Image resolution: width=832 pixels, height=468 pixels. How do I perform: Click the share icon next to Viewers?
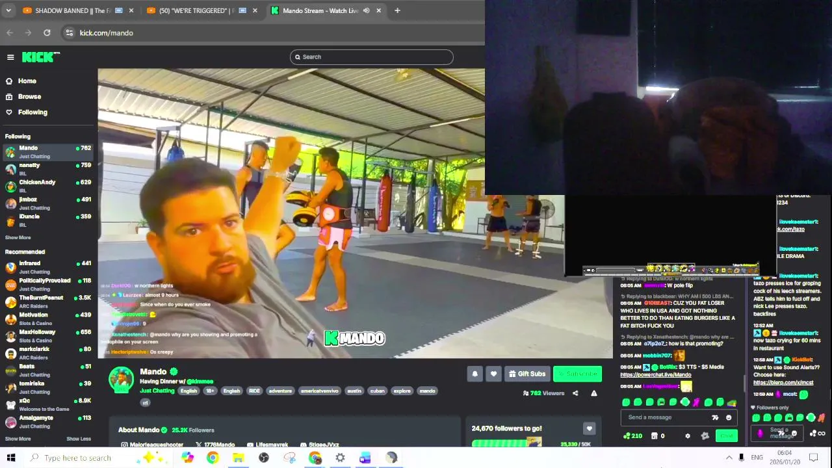click(575, 393)
